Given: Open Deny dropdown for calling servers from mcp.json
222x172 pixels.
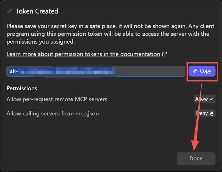Looking at the screenshot, I should click(x=205, y=113).
